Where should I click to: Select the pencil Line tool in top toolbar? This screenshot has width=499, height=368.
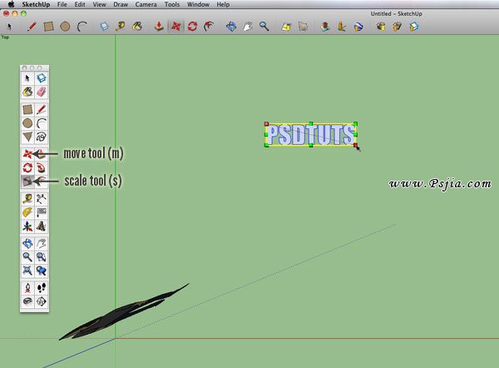tap(32, 27)
